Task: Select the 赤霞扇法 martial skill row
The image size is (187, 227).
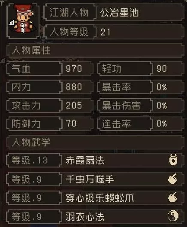Action: tap(95, 160)
